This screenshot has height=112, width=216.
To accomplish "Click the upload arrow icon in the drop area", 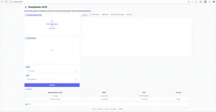I will [x=52, y=21].
